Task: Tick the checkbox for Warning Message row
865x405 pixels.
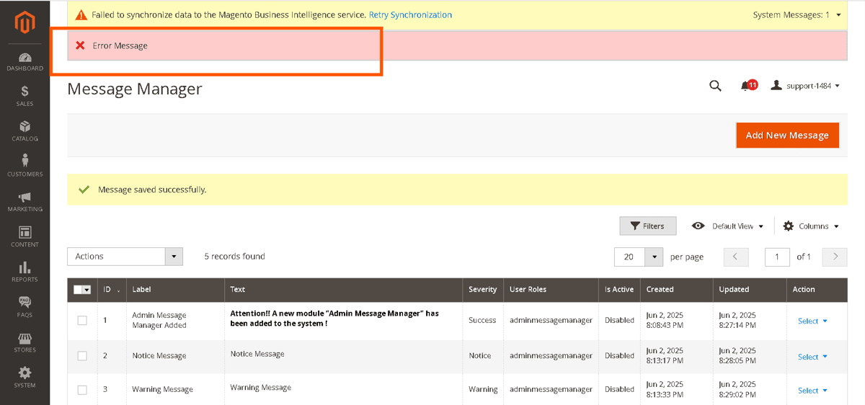Action: pyautogui.click(x=82, y=389)
